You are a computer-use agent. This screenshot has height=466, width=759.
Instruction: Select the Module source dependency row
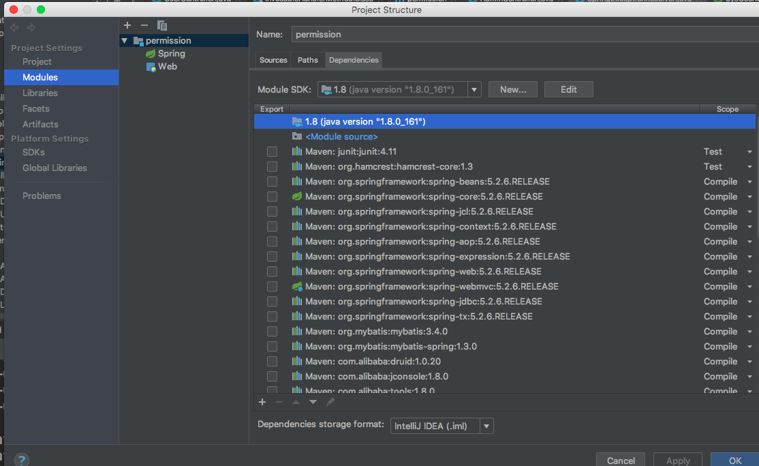point(505,136)
